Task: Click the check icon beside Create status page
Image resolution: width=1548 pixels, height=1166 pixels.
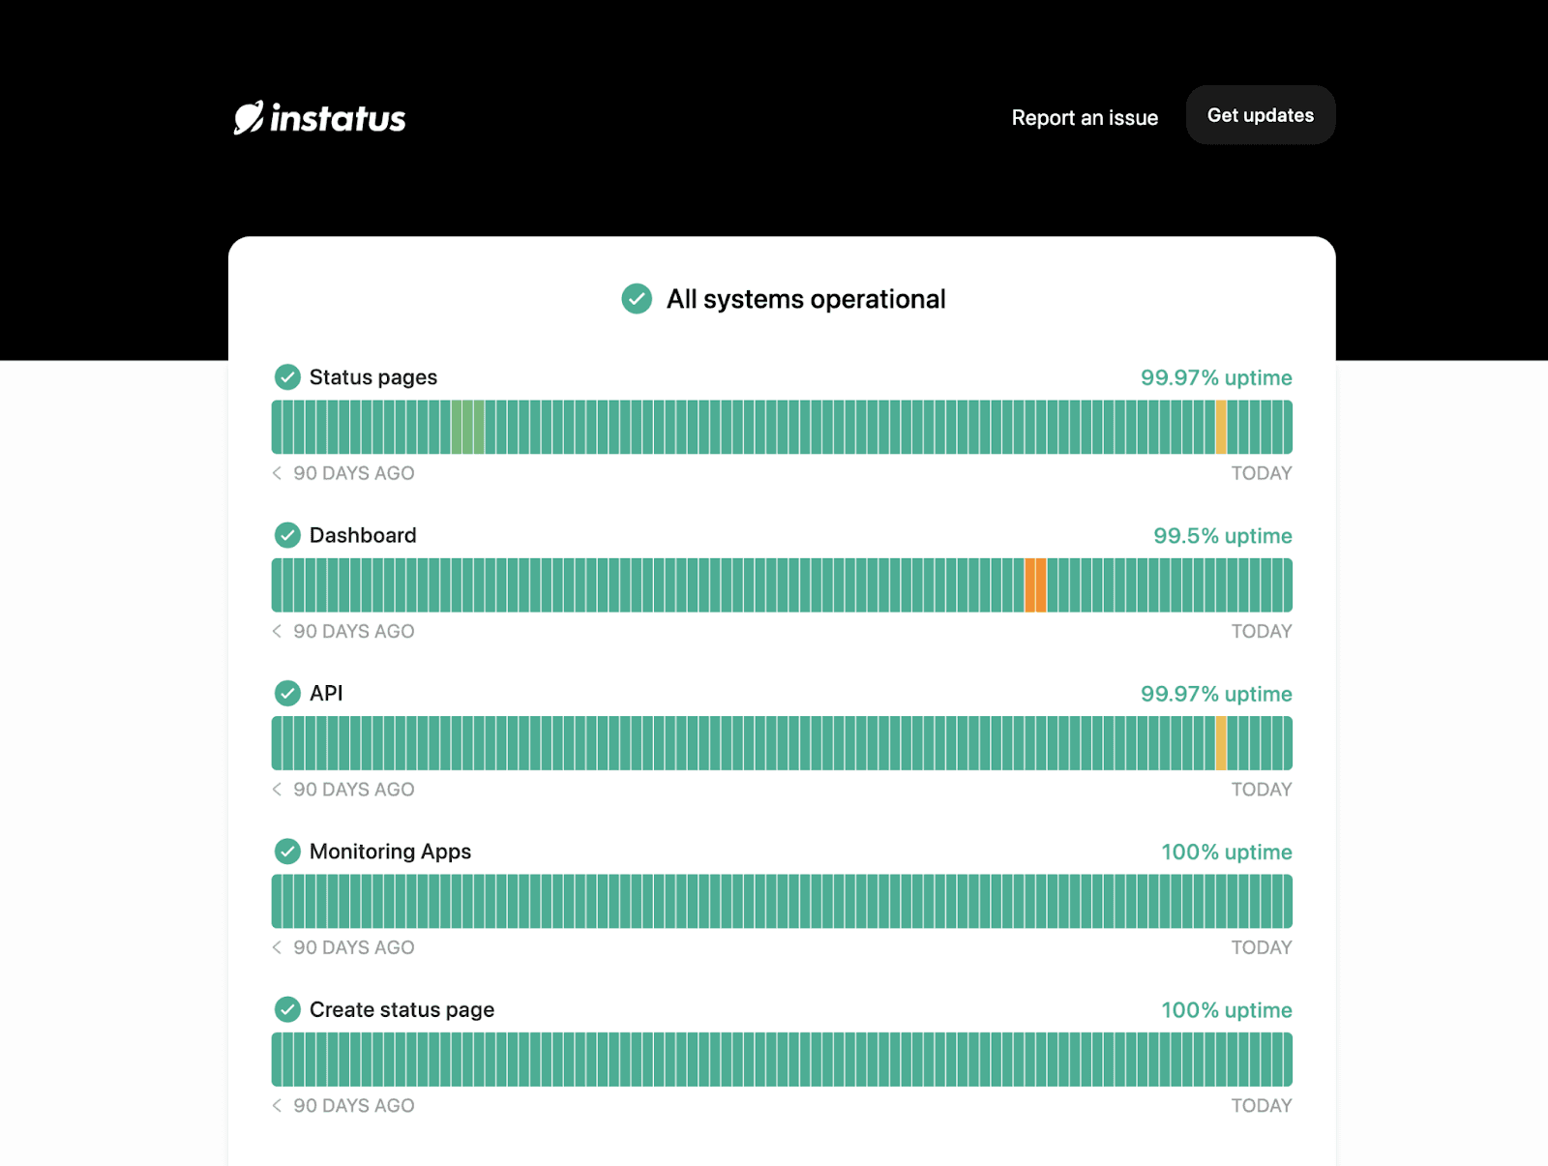Action: [x=287, y=1009]
